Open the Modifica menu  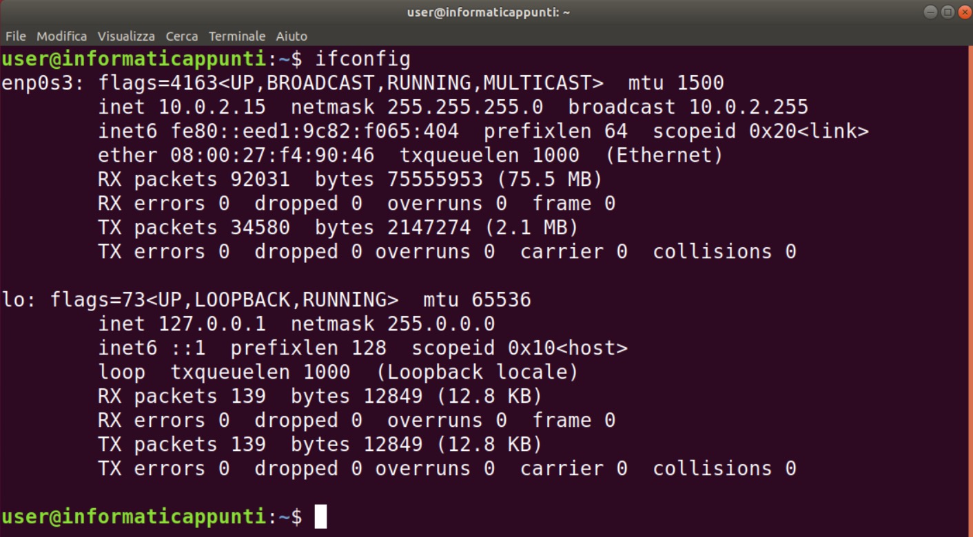pyautogui.click(x=61, y=36)
